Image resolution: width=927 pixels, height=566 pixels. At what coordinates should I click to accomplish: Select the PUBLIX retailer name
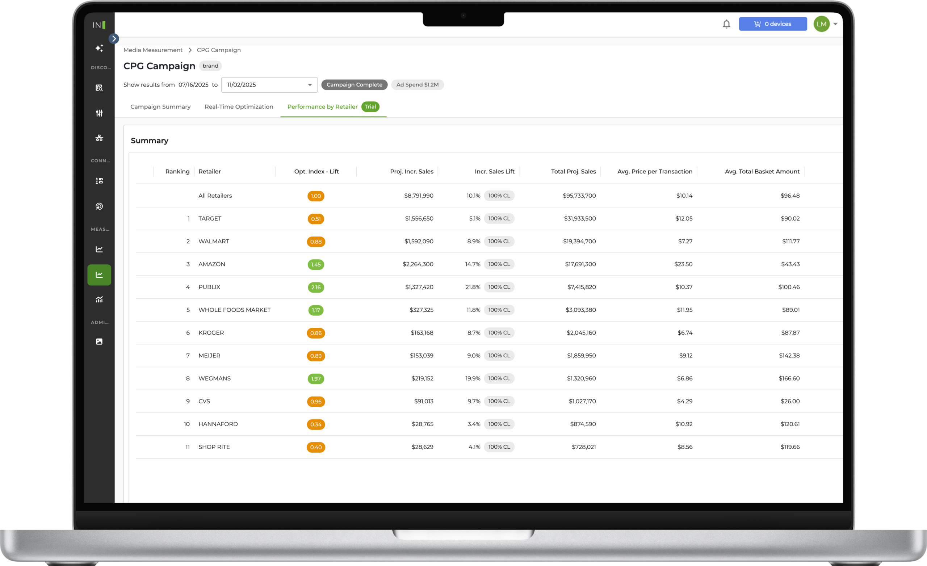(x=209, y=287)
